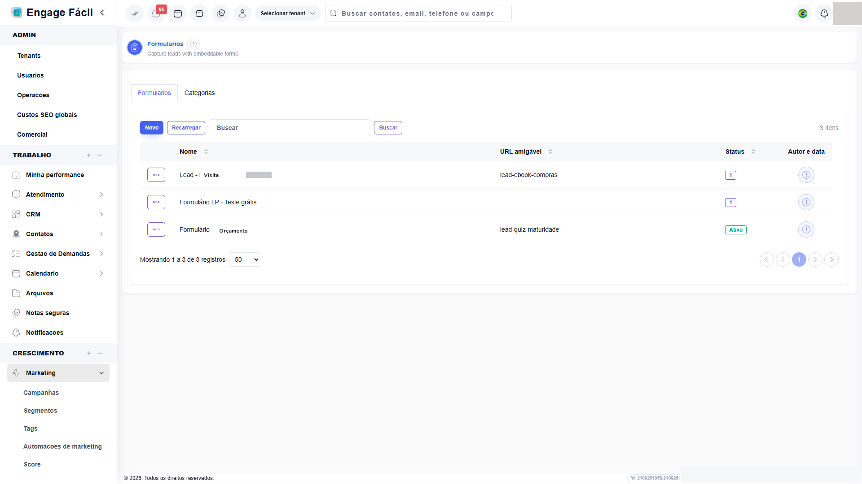Collapse the Marketing menu
This screenshot has width=862, height=484.
point(58,373)
